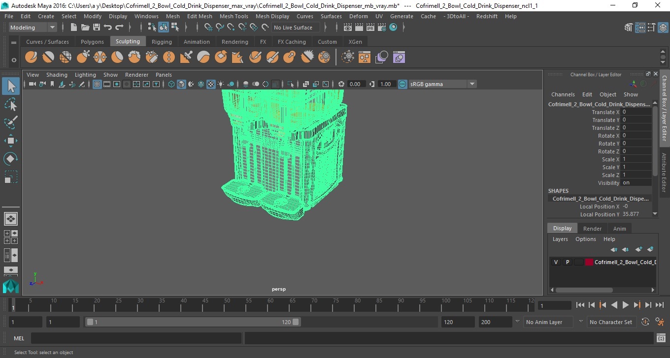This screenshot has height=358, width=670.
Task: Switch to the Render layer tab
Action: pos(592,229)
